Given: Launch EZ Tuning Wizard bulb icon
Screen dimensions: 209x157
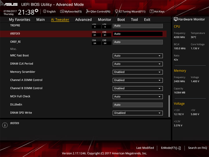Looking at the screenshot, I should [116, 11].
